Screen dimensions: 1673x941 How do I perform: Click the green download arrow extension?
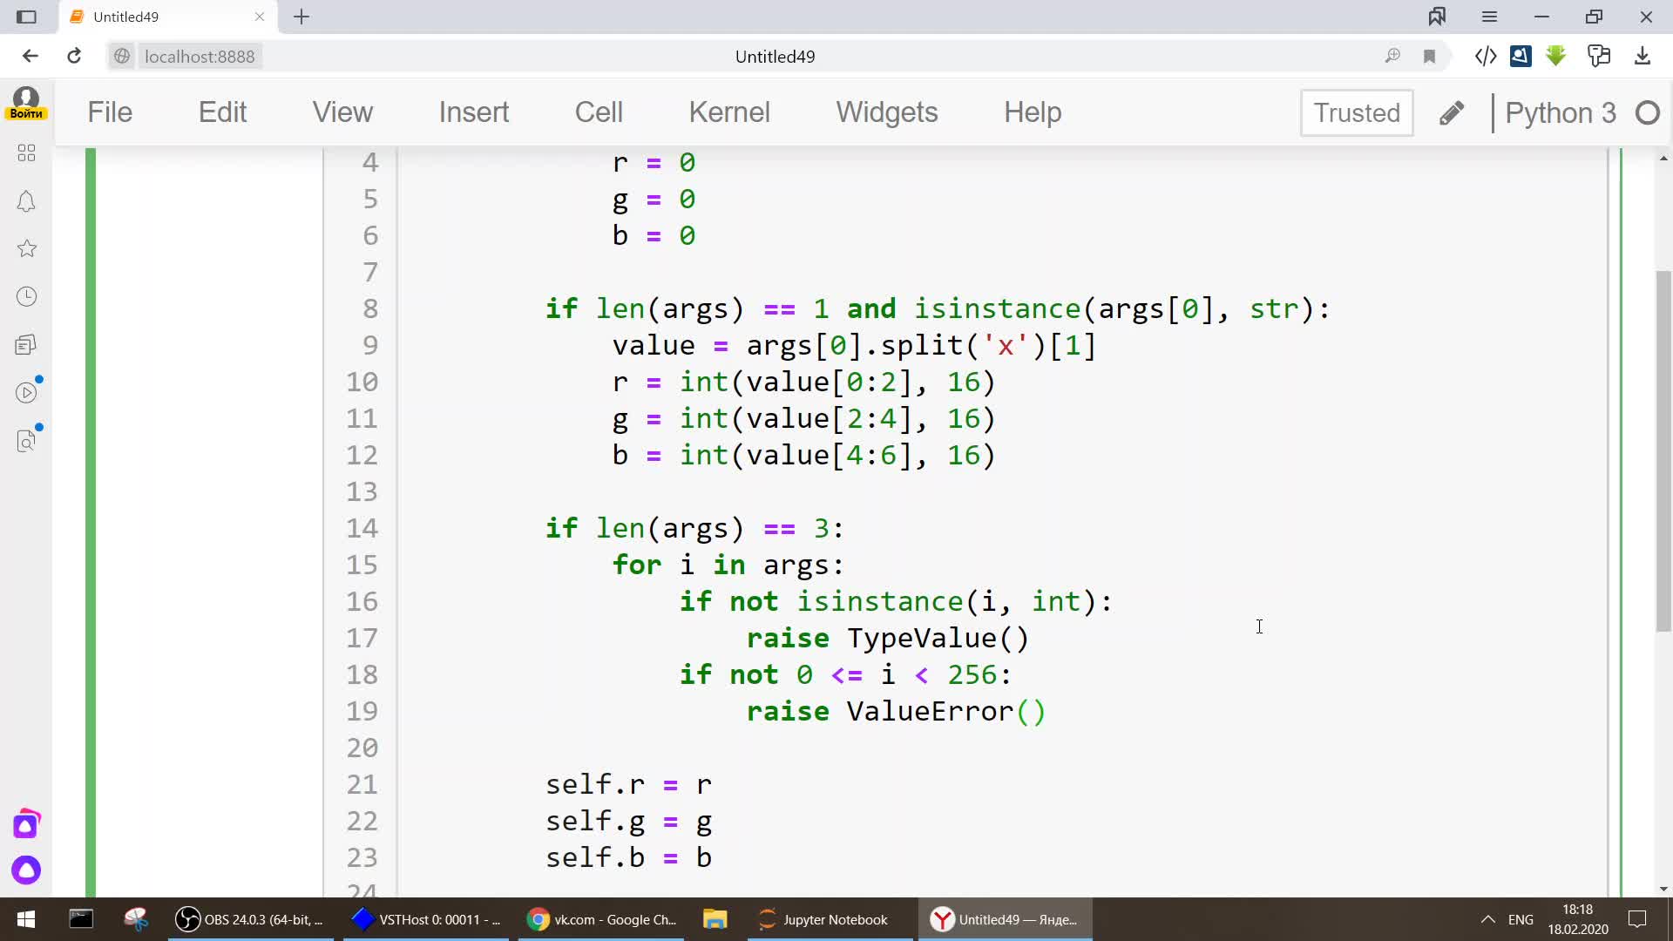(1555, 57)
